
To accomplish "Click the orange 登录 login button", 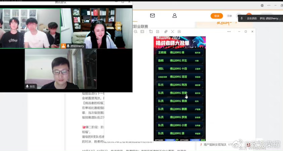I will click(216, 16).
